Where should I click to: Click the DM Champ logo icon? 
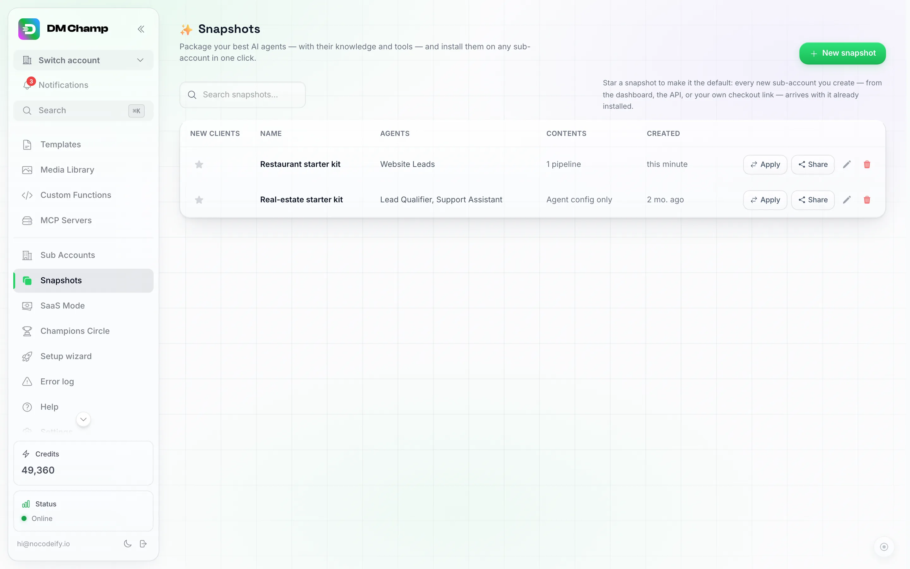[29, 29]
